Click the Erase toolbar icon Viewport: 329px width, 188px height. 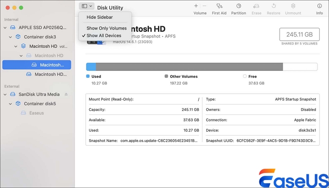[x=256, y=6]
